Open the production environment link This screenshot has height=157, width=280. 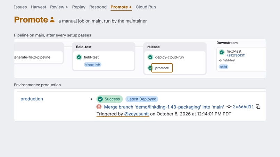coord(32,99)
